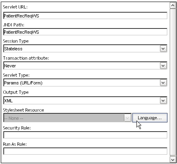177x164 pixels.
Task: Click the Params (URL/Form) combo box
Action: 85,83
